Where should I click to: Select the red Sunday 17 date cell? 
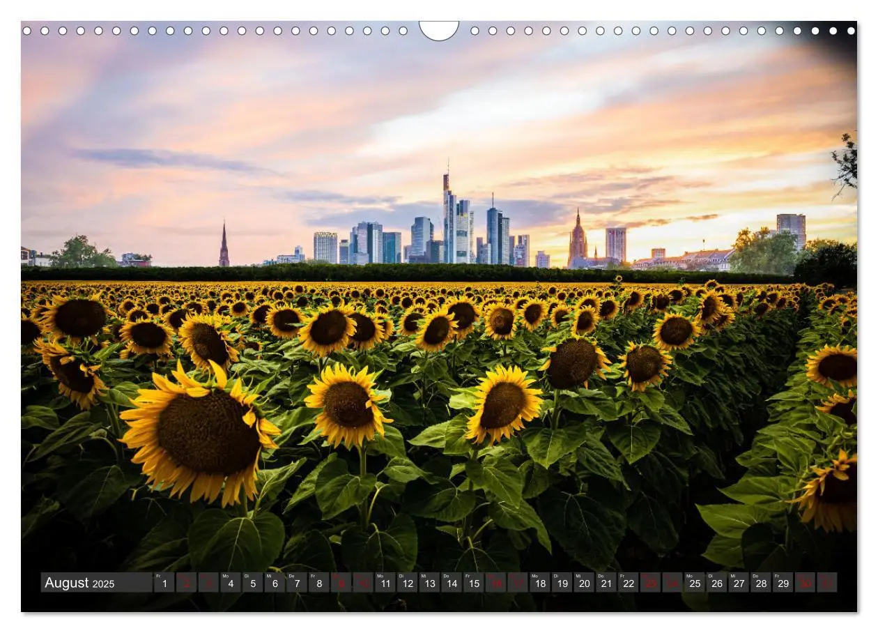pos(518,583)
